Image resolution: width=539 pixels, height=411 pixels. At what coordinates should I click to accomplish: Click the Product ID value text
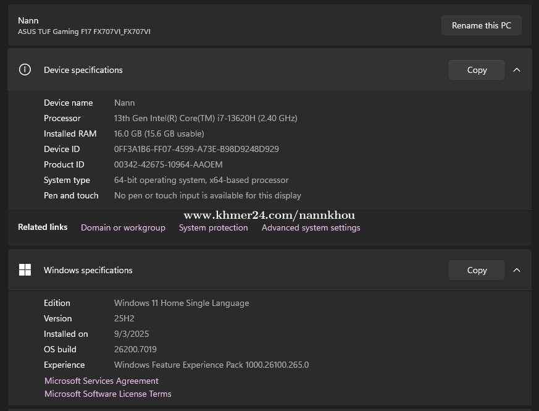coord(168,164)
